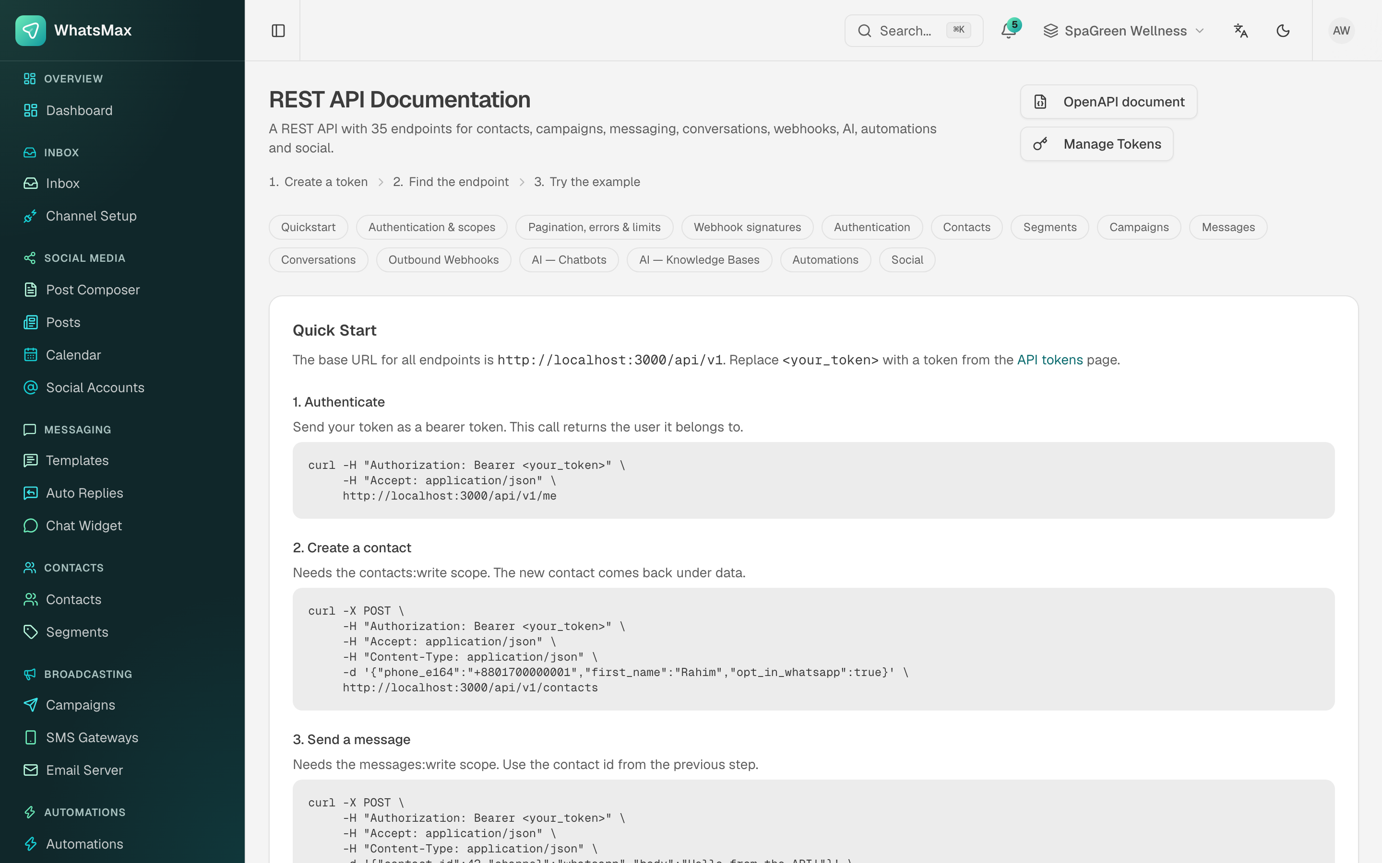The image size is (1382, 863).
Task: Click the Contacts people icon in sidebar
Action: 30,599
